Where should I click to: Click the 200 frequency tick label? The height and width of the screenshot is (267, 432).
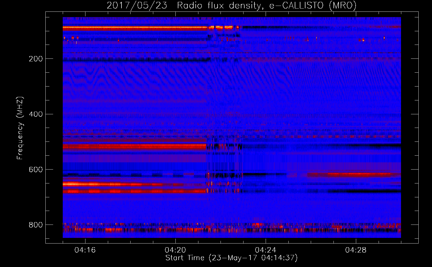36,59
